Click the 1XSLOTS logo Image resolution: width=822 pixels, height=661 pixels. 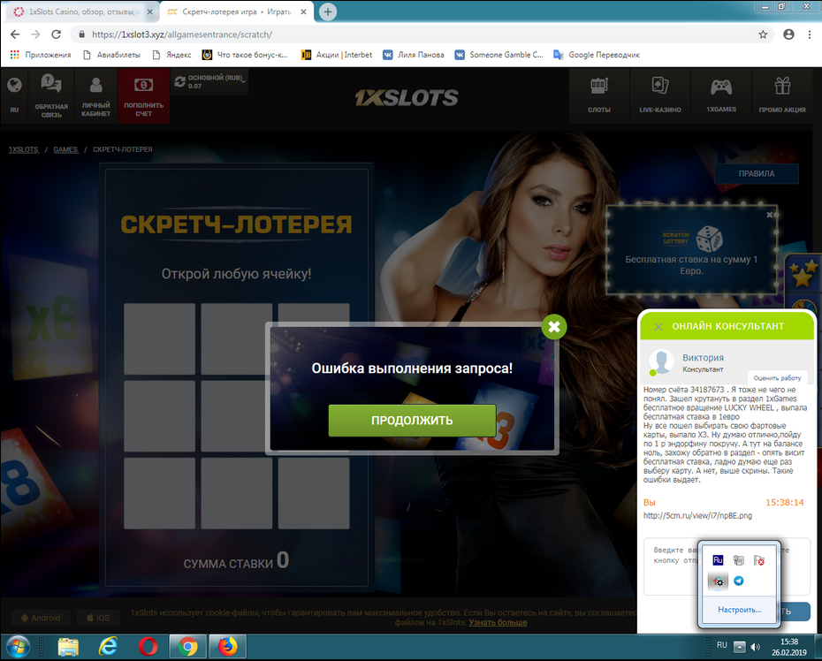pyautogui.click(x=407, y=97)
